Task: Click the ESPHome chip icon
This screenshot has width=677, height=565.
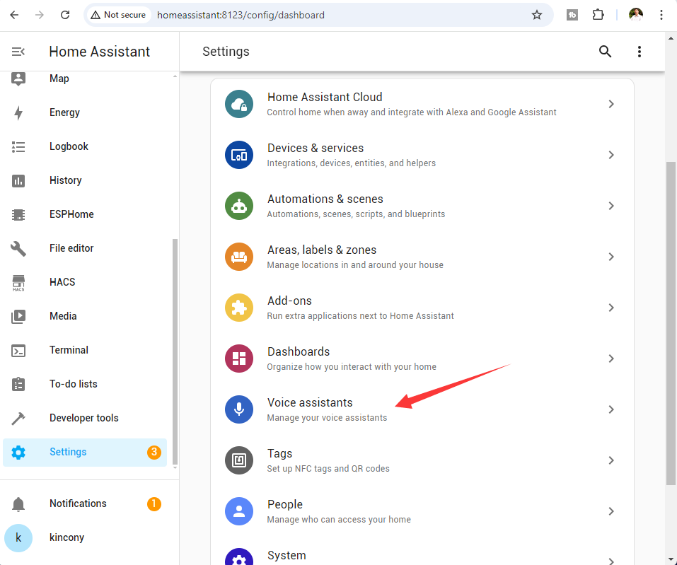Action: [18, 214]
